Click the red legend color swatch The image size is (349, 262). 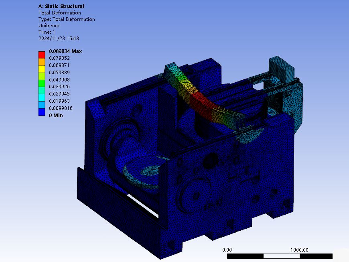(x=42, y=55)
